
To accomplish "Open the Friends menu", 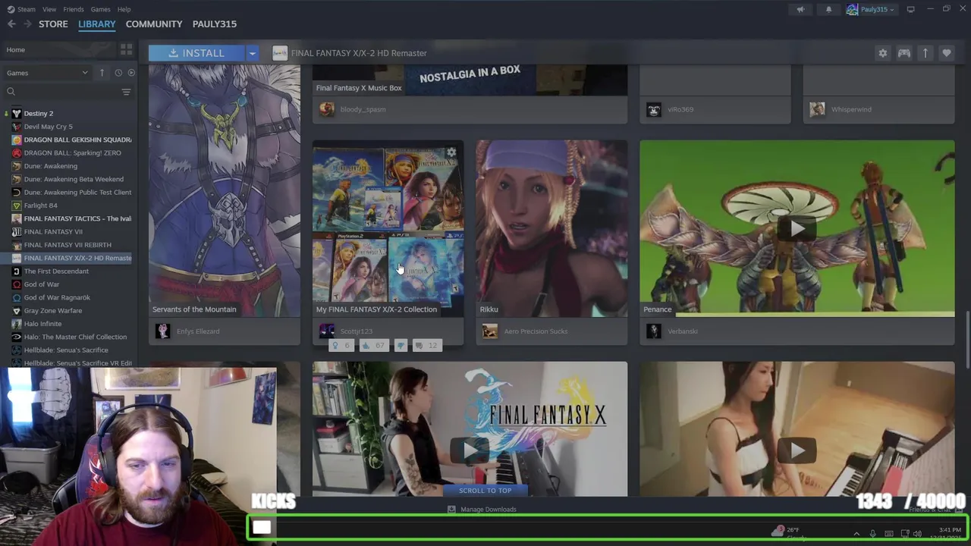I will pyautogui.click(x=74, y=9).
